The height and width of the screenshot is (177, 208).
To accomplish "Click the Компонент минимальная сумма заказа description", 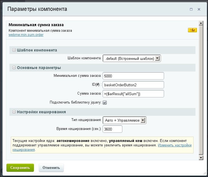I will click(40, 31).
